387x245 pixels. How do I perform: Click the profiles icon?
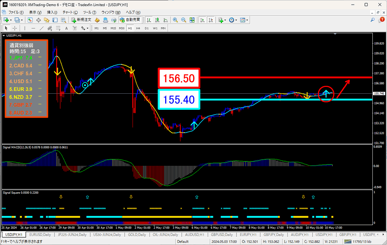tap(17, 20)
